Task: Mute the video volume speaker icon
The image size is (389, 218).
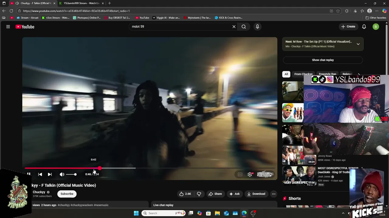Action: pos(62,174)
